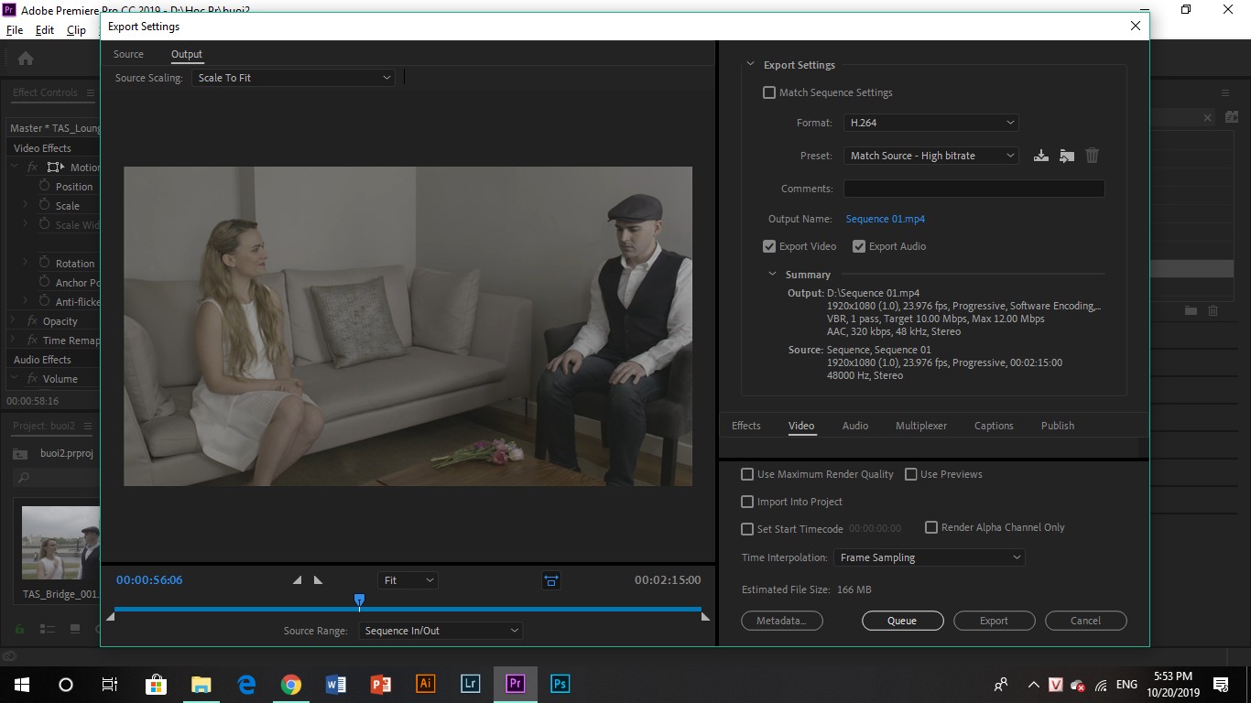Open File Explorer from the taskbar
The height and width of the screenshot is (703, 1251).
pyautogui.click(x=201, y=684)
